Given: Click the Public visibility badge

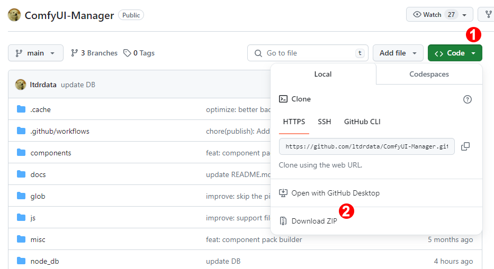Looking at the screenshot, I should pos(131,15).
